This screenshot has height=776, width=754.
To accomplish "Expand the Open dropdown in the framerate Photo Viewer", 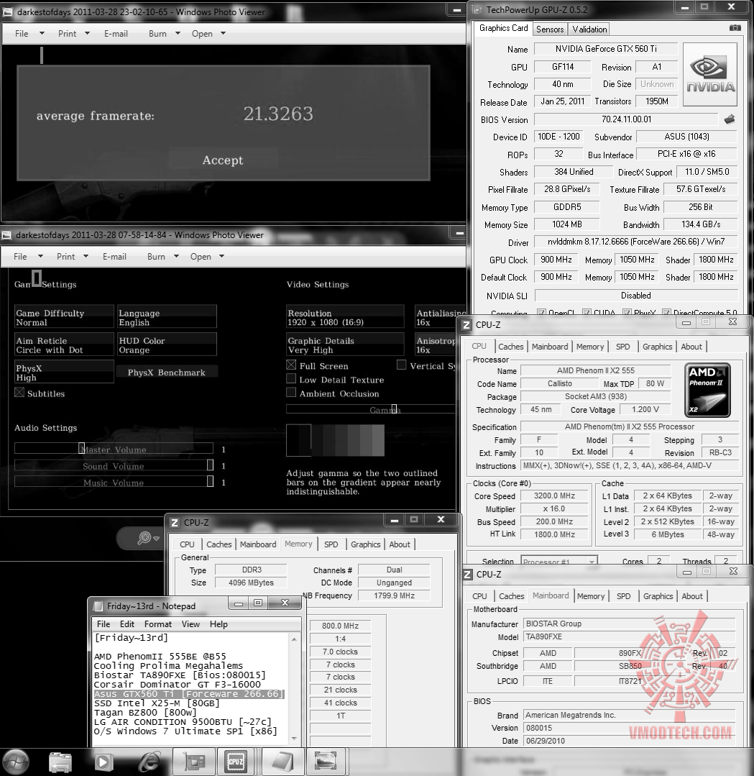I will 223,34.
